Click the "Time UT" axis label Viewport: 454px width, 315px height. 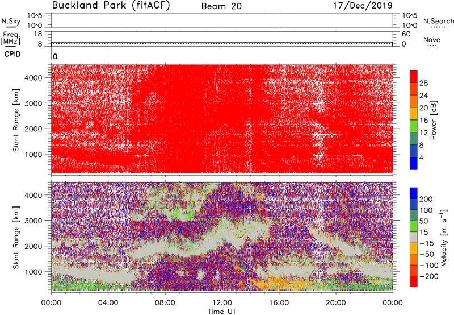click(222, 312)
